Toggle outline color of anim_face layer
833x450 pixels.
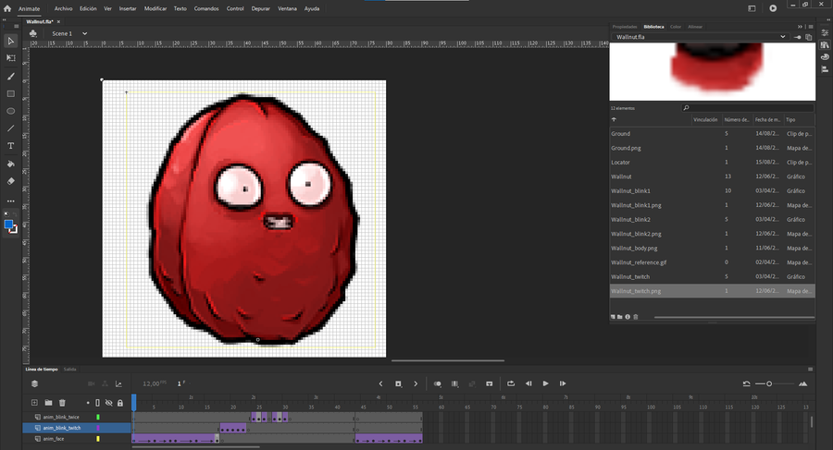click(98, 439)
